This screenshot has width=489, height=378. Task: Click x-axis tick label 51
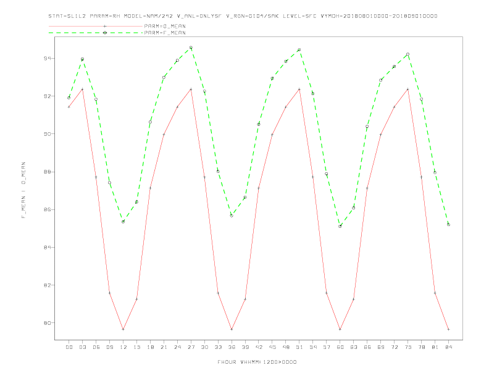(x=299, y=347)
